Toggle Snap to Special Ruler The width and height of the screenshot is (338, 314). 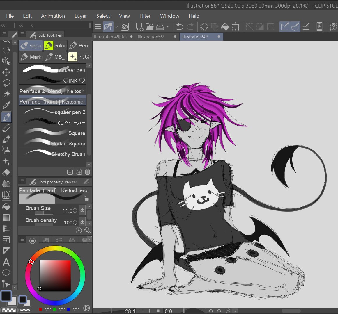click(295, 27)
